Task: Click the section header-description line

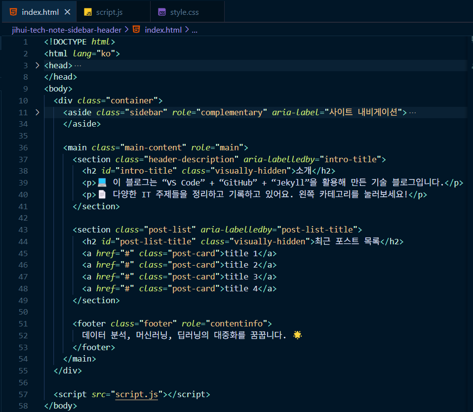Action: click(x=229, y=159)
